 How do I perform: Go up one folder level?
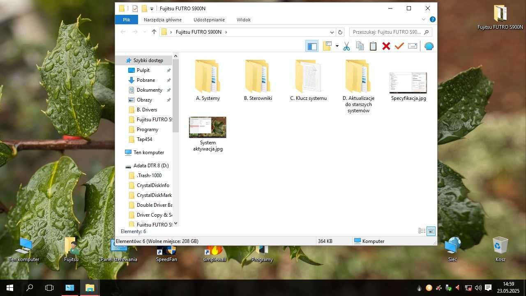click(154, 32)
